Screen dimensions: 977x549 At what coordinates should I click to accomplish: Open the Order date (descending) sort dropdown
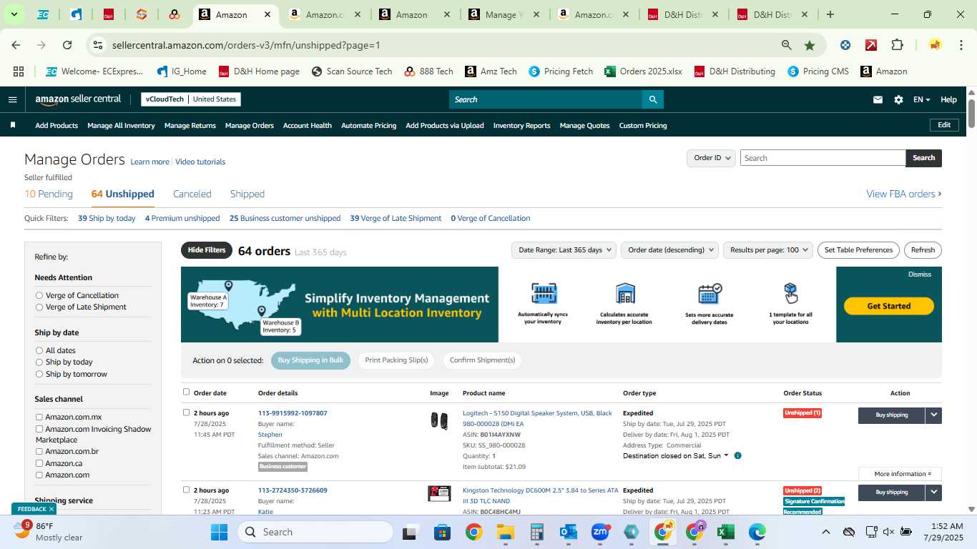(x=669, y=250)
